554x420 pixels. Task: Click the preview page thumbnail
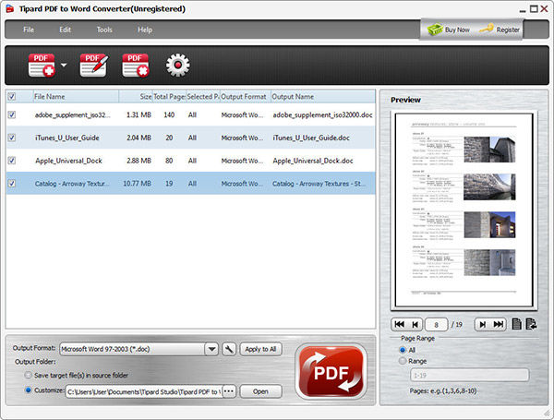pyautogui.click(x=464, y=210)
